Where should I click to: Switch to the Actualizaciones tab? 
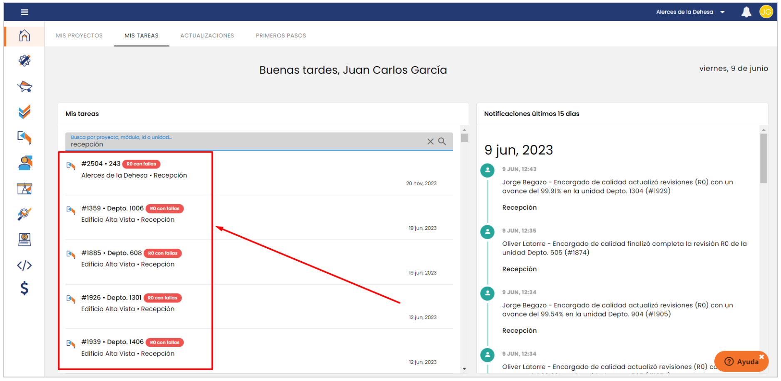207,36
